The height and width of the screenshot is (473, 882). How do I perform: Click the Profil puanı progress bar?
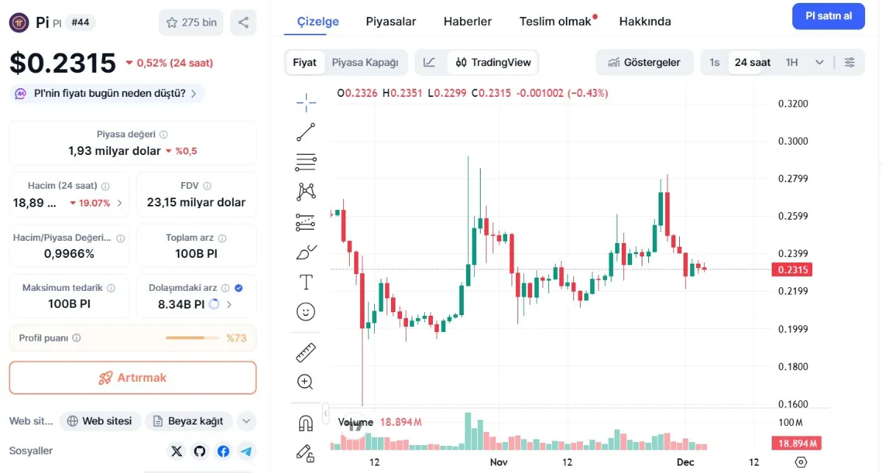coord(193,338)
